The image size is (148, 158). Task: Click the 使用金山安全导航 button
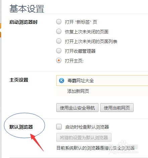pos(77,108)
